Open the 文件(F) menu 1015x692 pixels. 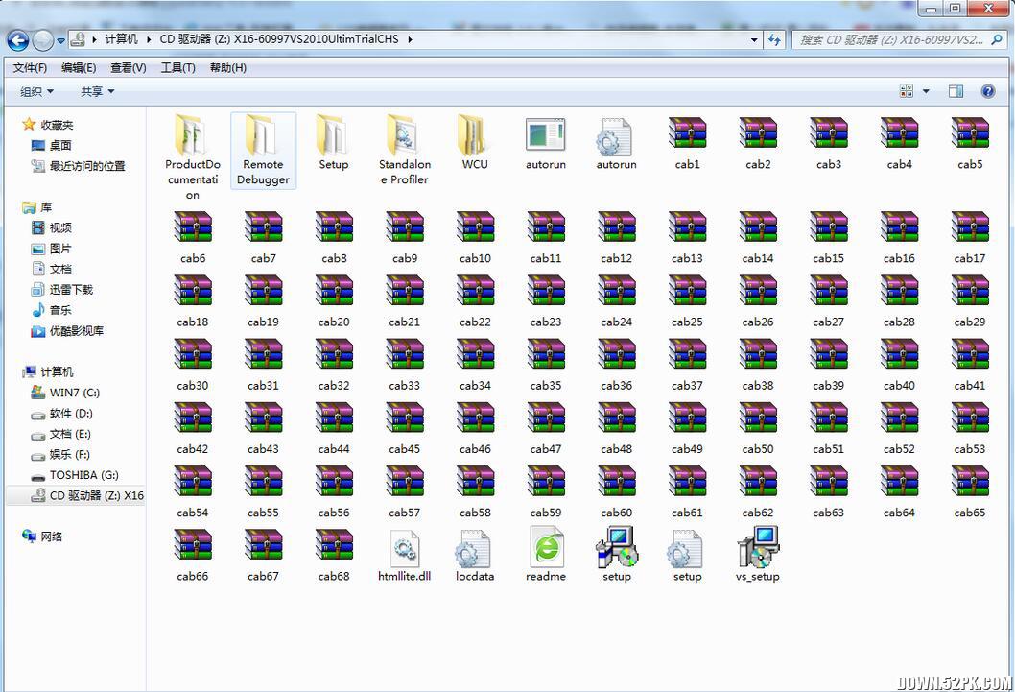[x=30, y=68]
